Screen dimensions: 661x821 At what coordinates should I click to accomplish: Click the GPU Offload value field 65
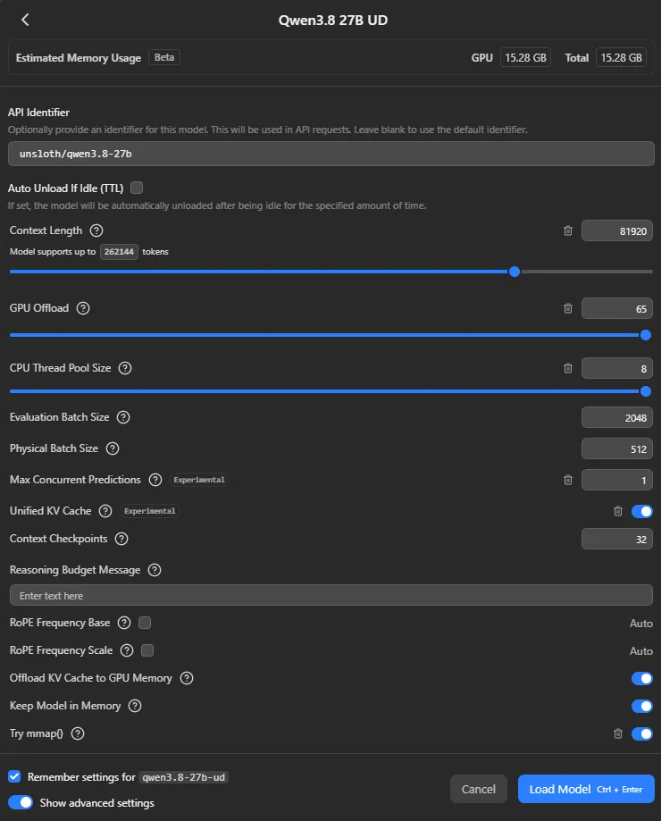pyautogui.click(x=617, y=309)
